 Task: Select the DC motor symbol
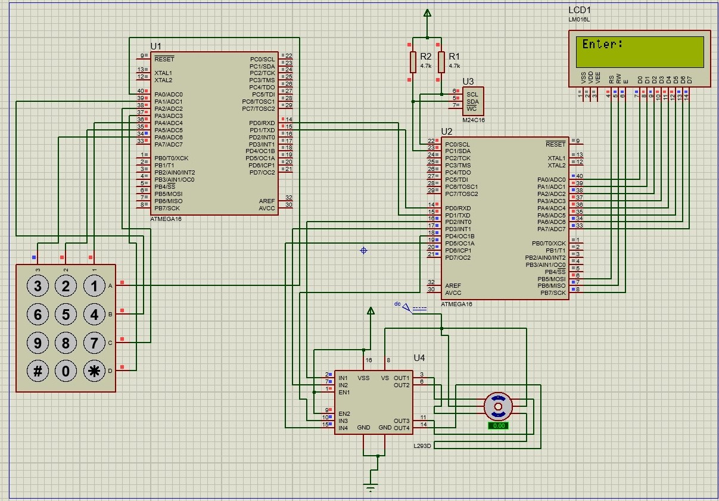click(x=497, y=406)
